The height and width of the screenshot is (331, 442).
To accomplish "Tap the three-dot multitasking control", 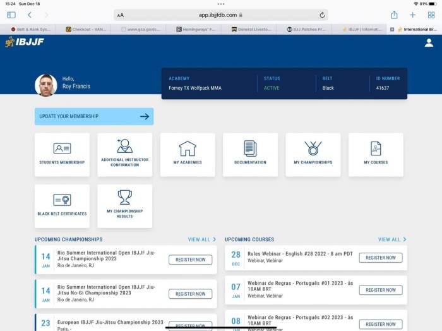I will (221, 4).
